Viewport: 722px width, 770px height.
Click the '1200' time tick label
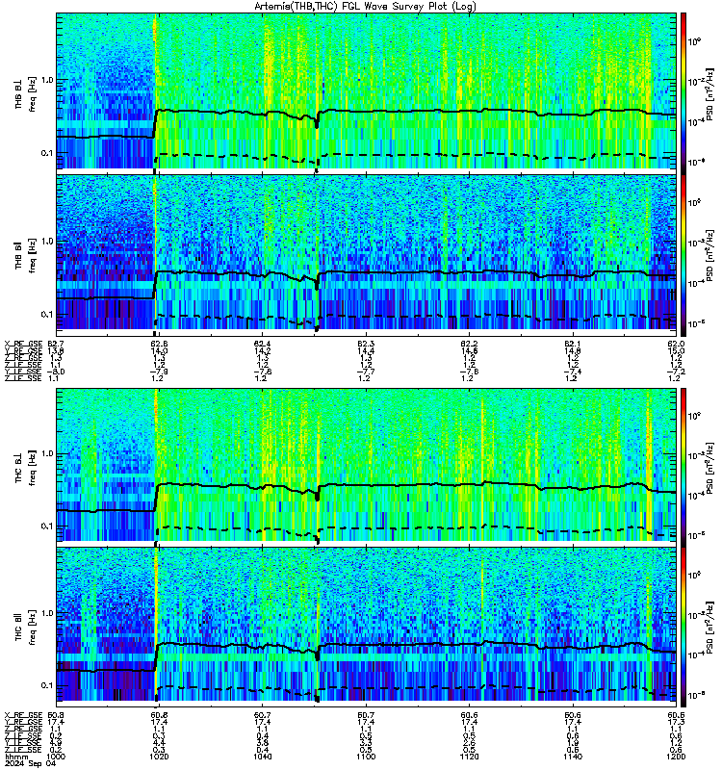pos(676,757)
